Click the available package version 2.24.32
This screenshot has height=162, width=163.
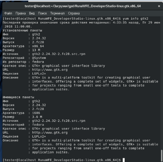(39, 105)
